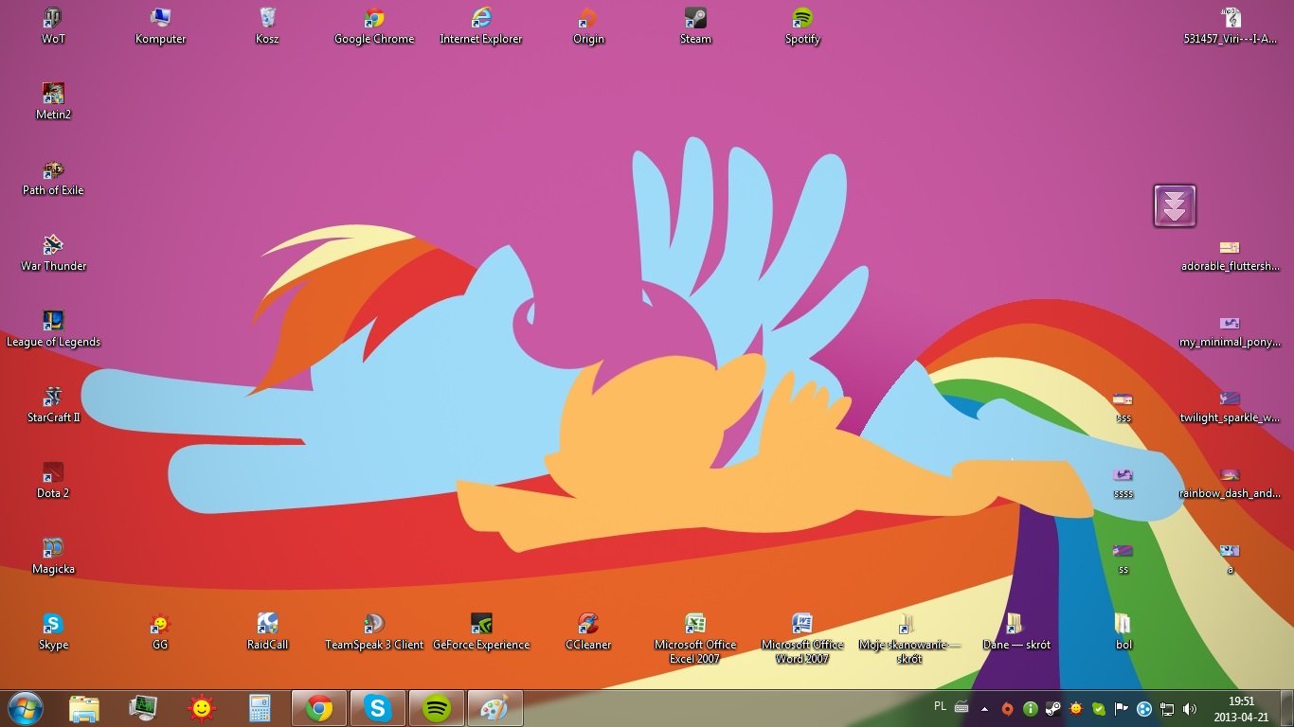Select the Moje skanowanie shortcut
The width and height of the screenshot is (1294, 727).
point(909,638)
